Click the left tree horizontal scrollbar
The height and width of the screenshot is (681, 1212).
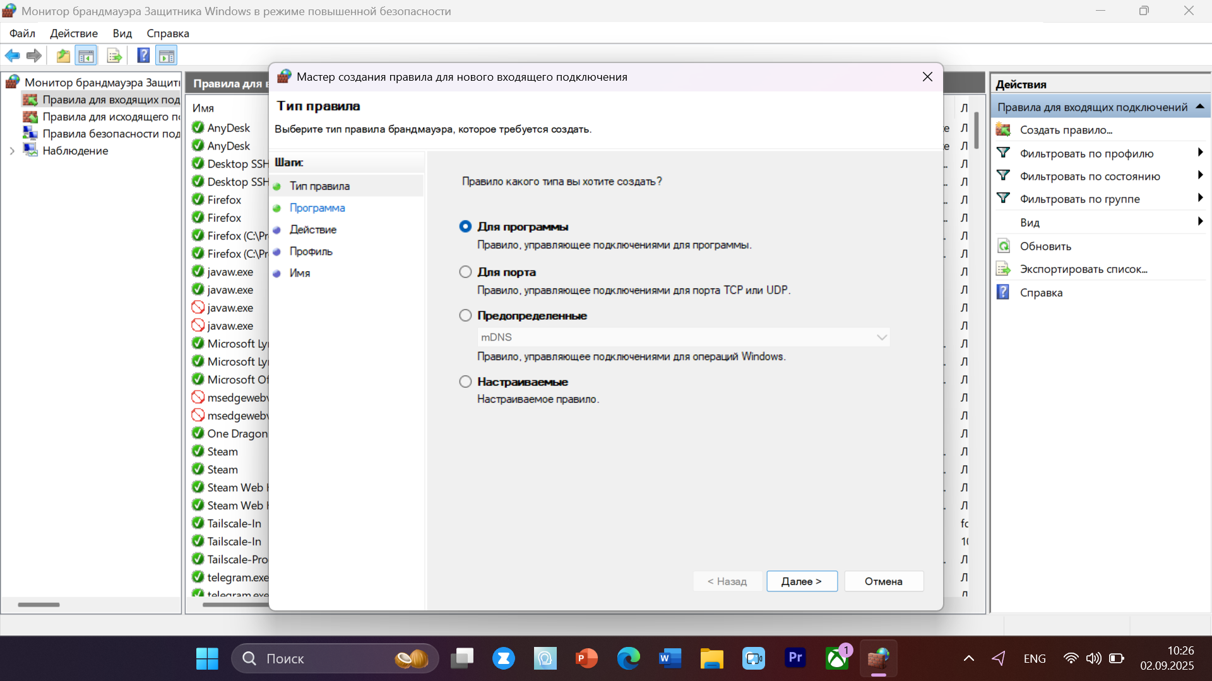(x=39, y=605)
